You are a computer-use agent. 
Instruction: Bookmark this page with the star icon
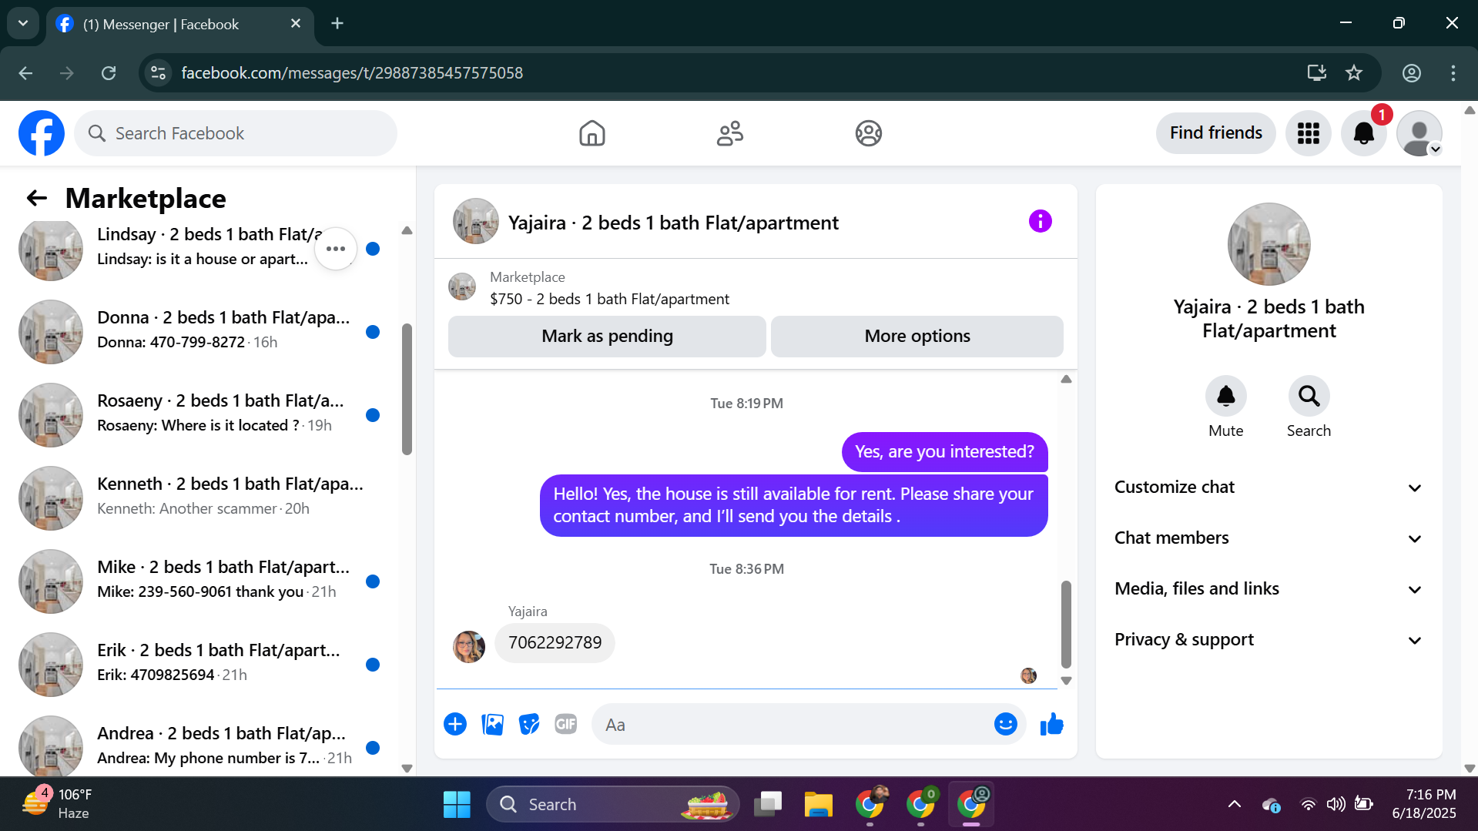1354,73
